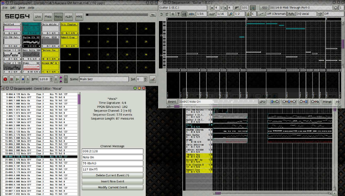Click the blue record dot button
This screenshot has width=345, height=196.
click(23, 79)
